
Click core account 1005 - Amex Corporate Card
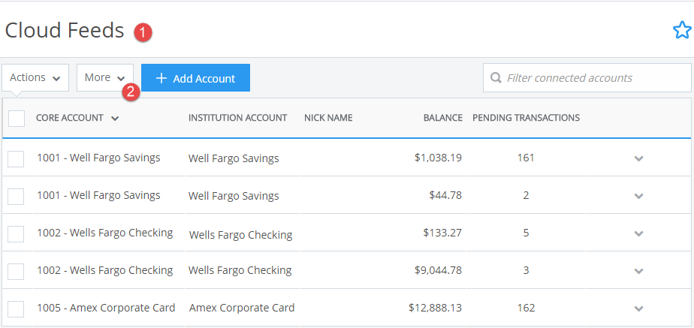[106, 308]
